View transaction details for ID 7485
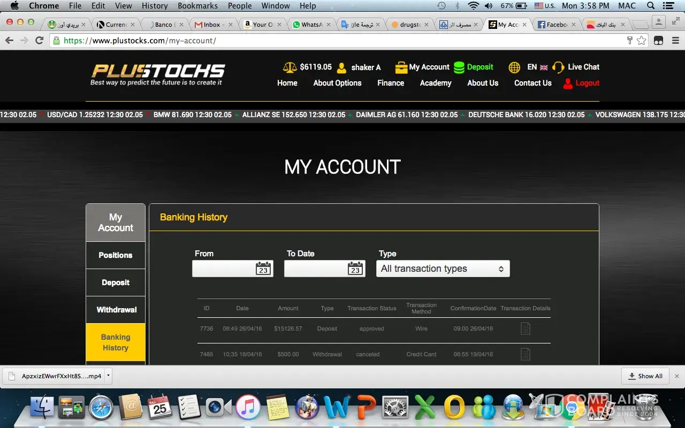The image size is (685, 428). click(526, 354)
